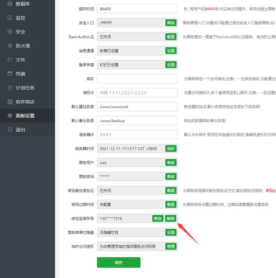Click the 面板设置 gear icon in sidebar
The height and width of the screenshot is (278, 276).
click(x=10, y=116)
